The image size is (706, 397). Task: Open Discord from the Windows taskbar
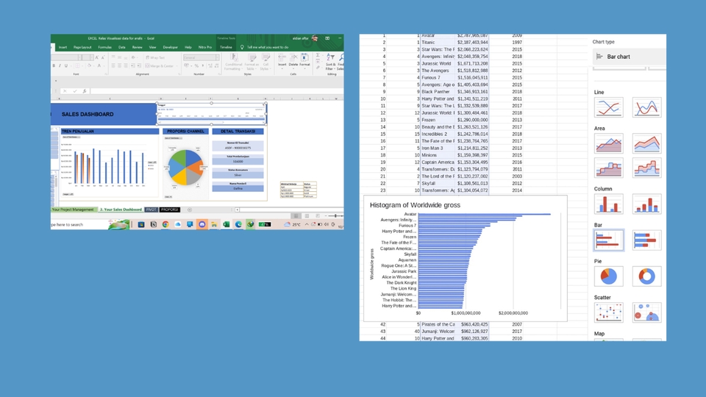tap(202, 224)
